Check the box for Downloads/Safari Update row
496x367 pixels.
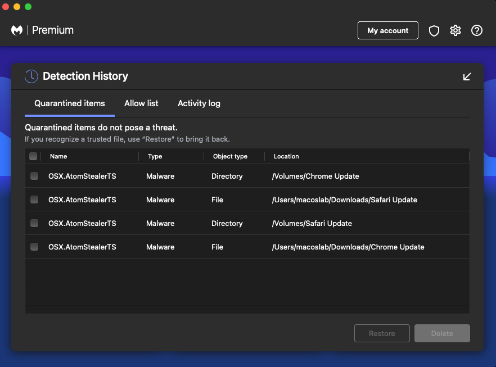coord(34,200)
